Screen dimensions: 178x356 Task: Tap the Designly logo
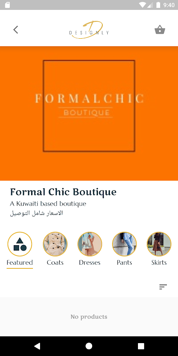tap(89, 30)
